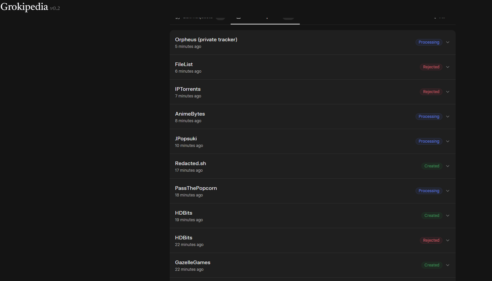
Task: Select the "JPopsuki" title
Action: point(186,139)
